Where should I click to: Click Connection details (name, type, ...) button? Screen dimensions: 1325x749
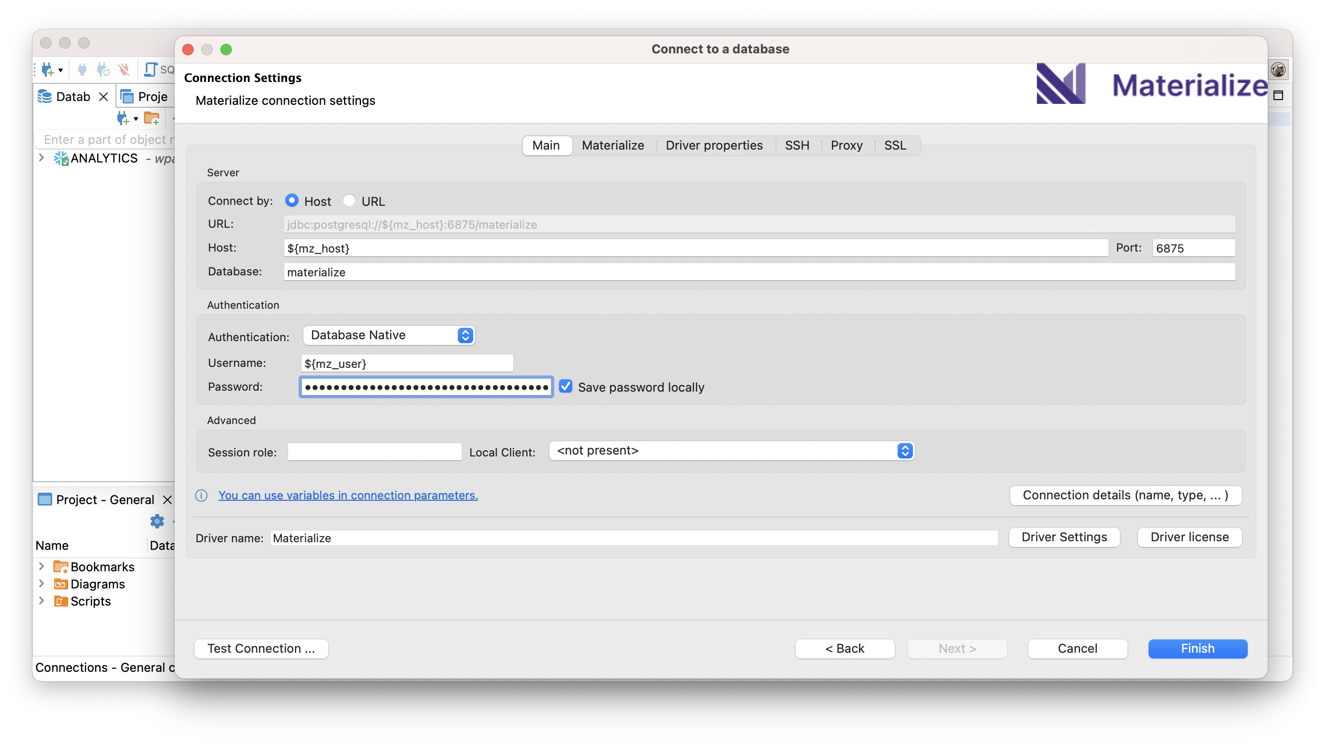(x=1125, y=495)
